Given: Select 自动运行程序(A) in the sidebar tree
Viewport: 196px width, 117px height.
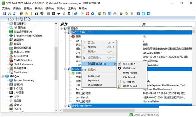Looking at the screenshot, I should click(x=23, y=32).
